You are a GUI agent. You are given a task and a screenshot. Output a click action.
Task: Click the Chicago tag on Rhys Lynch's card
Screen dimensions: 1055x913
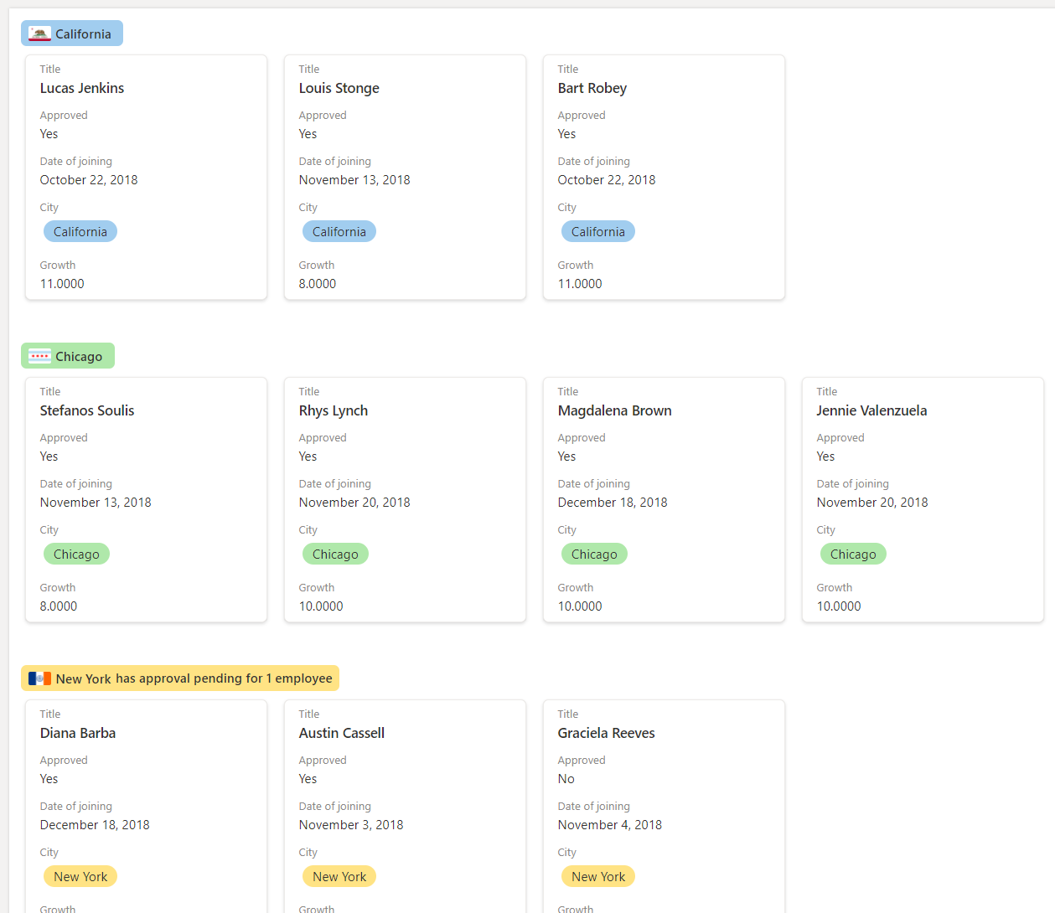335,554
